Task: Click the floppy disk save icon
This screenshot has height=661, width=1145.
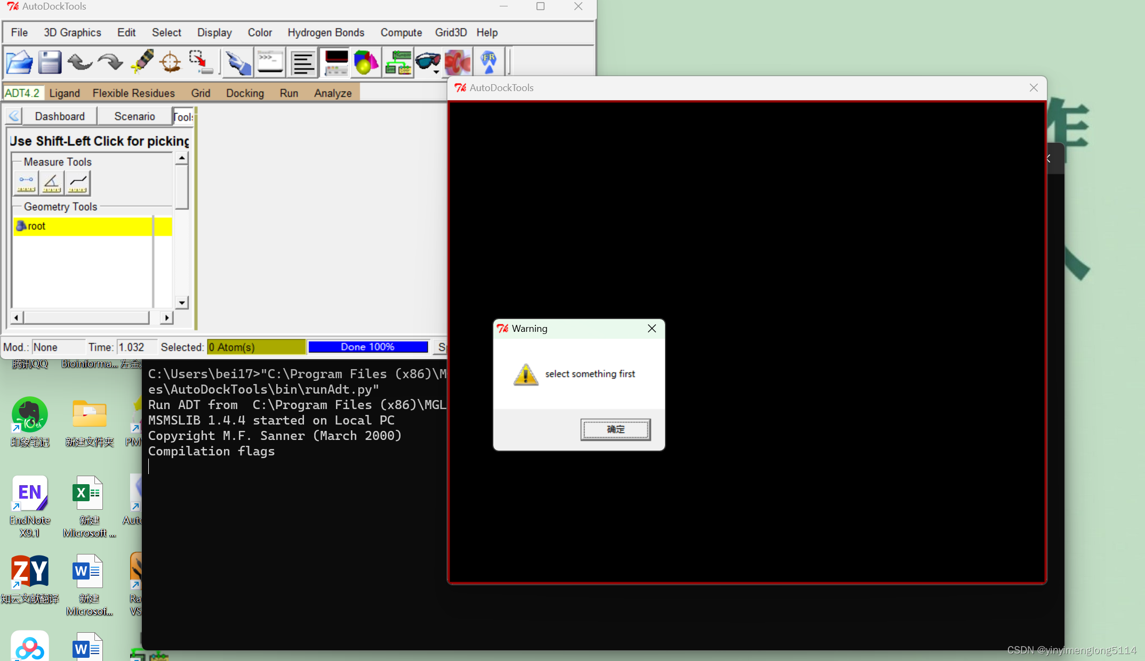Action: (50, 63)
